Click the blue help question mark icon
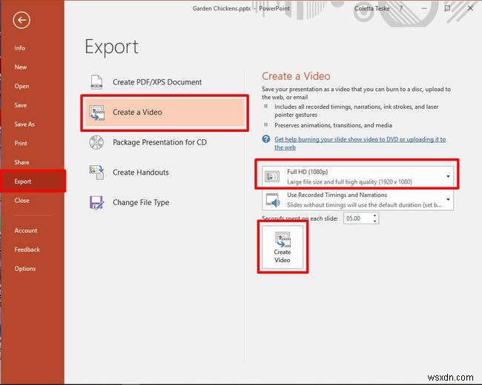 [266, 139]
